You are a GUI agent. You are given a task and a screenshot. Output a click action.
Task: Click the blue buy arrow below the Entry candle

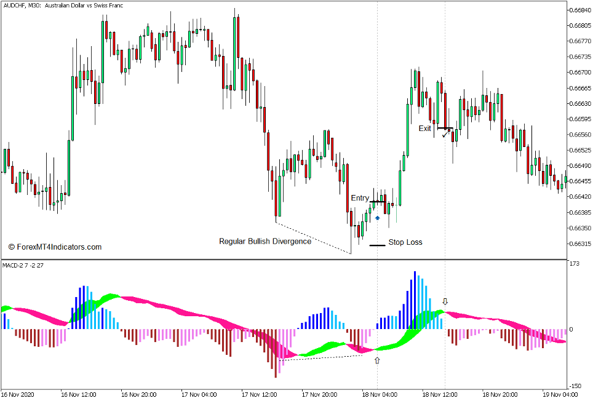377,218
